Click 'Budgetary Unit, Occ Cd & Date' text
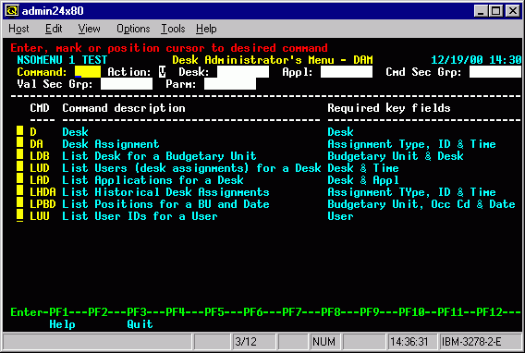 pos(421,204)
